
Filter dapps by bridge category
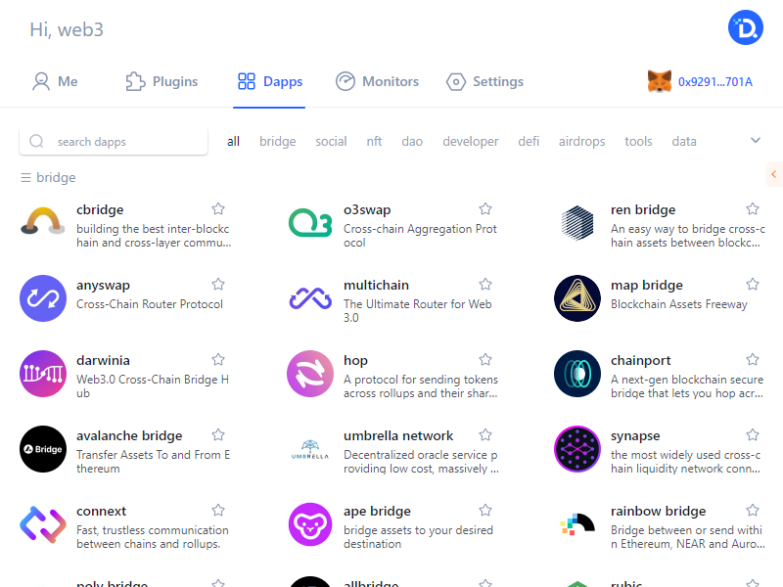(278, 141)
